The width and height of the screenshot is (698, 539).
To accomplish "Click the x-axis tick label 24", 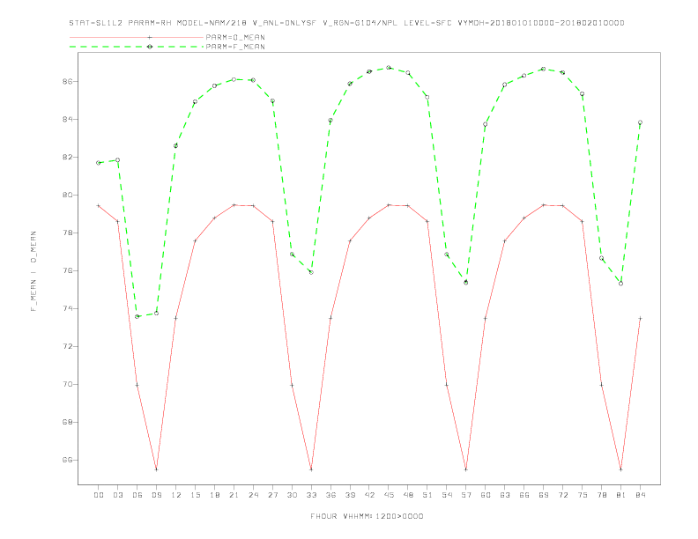I will coord(253,495).
